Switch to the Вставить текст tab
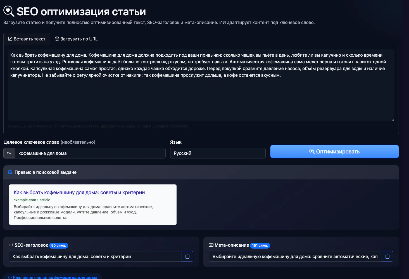The height and width of the screenshot is (279, 409). coord(27,39)
